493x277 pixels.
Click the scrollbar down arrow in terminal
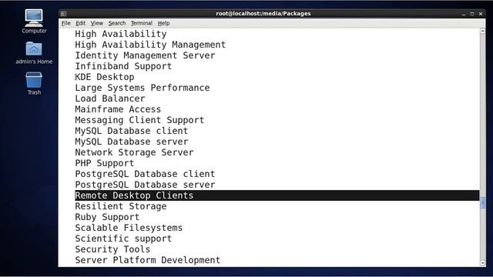[483, 263]
